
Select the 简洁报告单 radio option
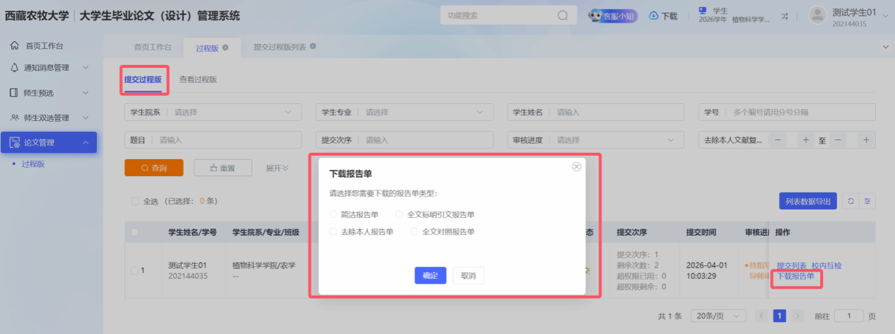[334, 214]
